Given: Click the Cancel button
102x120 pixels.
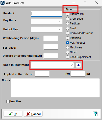Looking at the screenshot, I should (x=33, y=114).
